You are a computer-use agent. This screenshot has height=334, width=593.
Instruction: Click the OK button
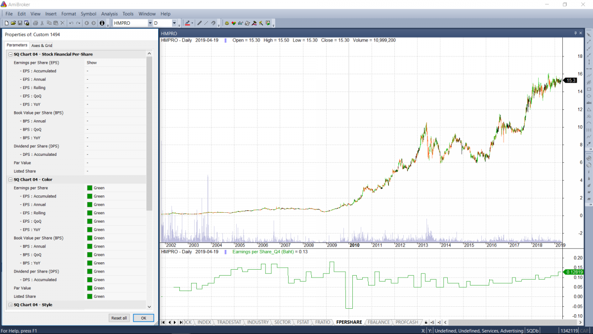pyautogui.click(x=143, y=318)
